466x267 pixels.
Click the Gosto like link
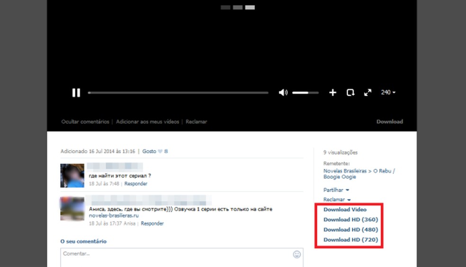(149, 151)
